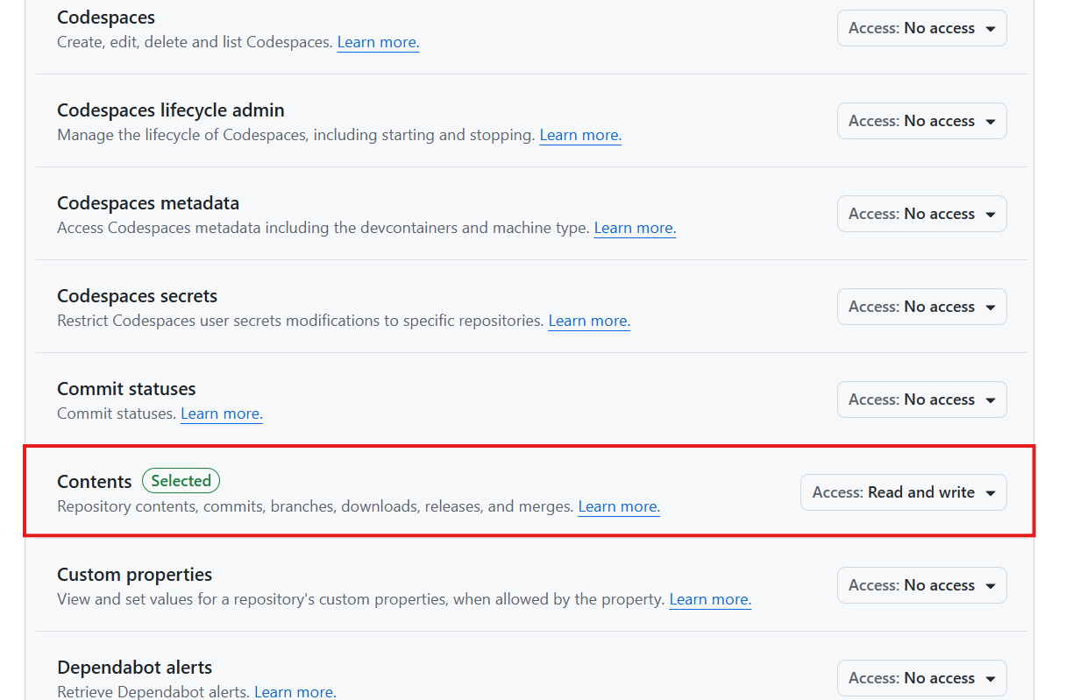Image resolution: width=1066 pixels, height=700 pixels.
Task: Open Dependabot alerts access dropdown
Action: [921, 678]
